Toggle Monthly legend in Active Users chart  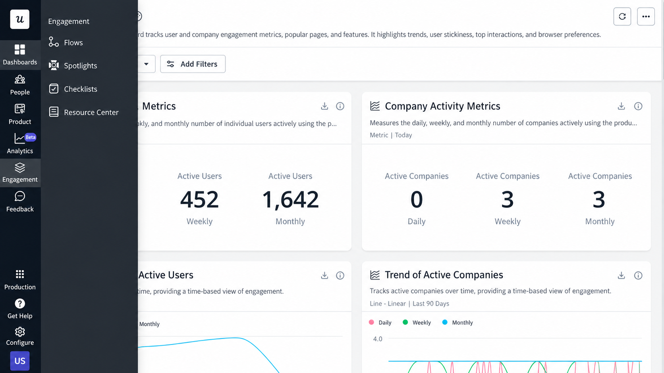(x=149, y=324)
